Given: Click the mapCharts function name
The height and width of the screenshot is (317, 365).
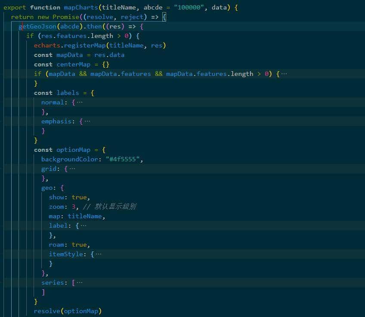Looking at the screenshot, I should pyautogui.click(x=81, y=7).
